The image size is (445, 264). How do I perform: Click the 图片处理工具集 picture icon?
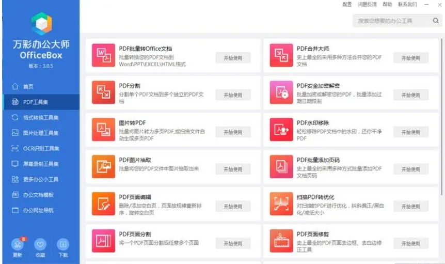pos(15,133)
